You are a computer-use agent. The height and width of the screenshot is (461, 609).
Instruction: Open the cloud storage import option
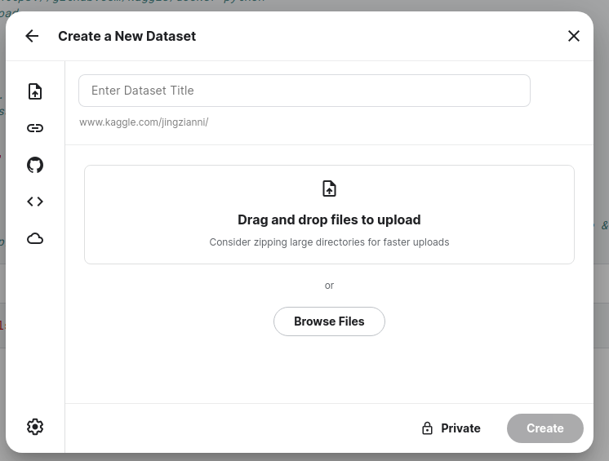(x=35, y=238)
